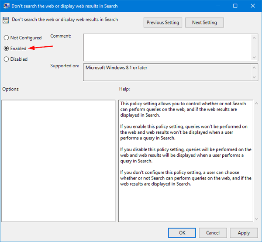Click the empty Options pane
This screenshot has height=242, width=262.
coord(59,161)
